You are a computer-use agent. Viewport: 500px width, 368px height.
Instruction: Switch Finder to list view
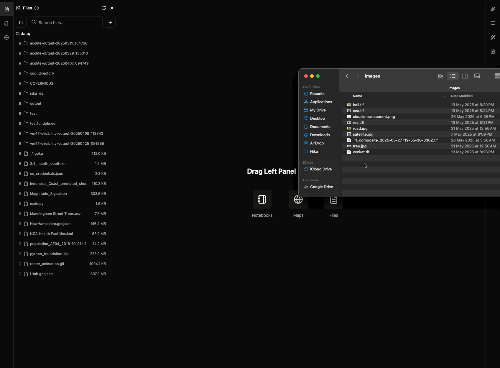(453, 76)
